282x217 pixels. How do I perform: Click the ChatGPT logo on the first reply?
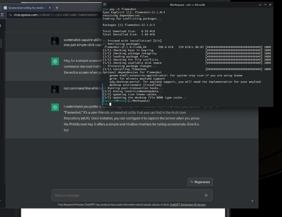pos(55,61)
